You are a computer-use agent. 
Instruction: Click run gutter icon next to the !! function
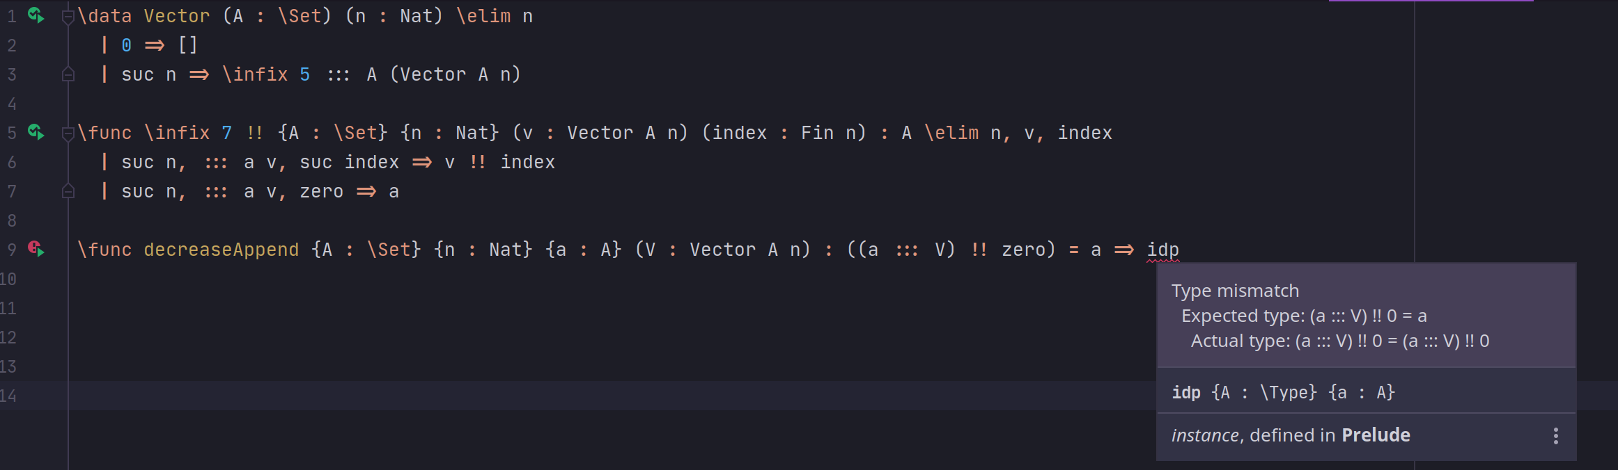click(x=35, y=132)
